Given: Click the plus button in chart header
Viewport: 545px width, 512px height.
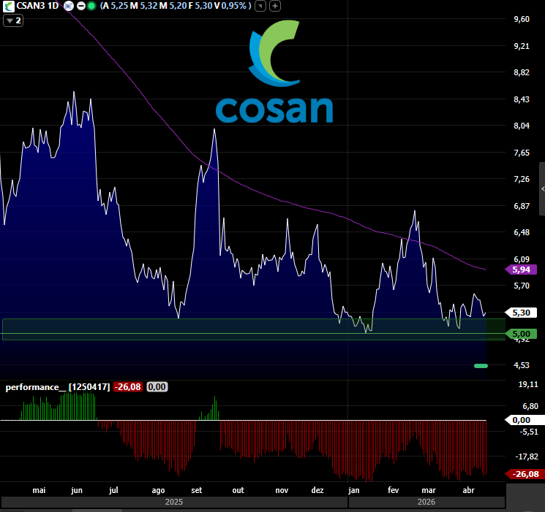Looking at the screenshot, I should pos(275,6).
